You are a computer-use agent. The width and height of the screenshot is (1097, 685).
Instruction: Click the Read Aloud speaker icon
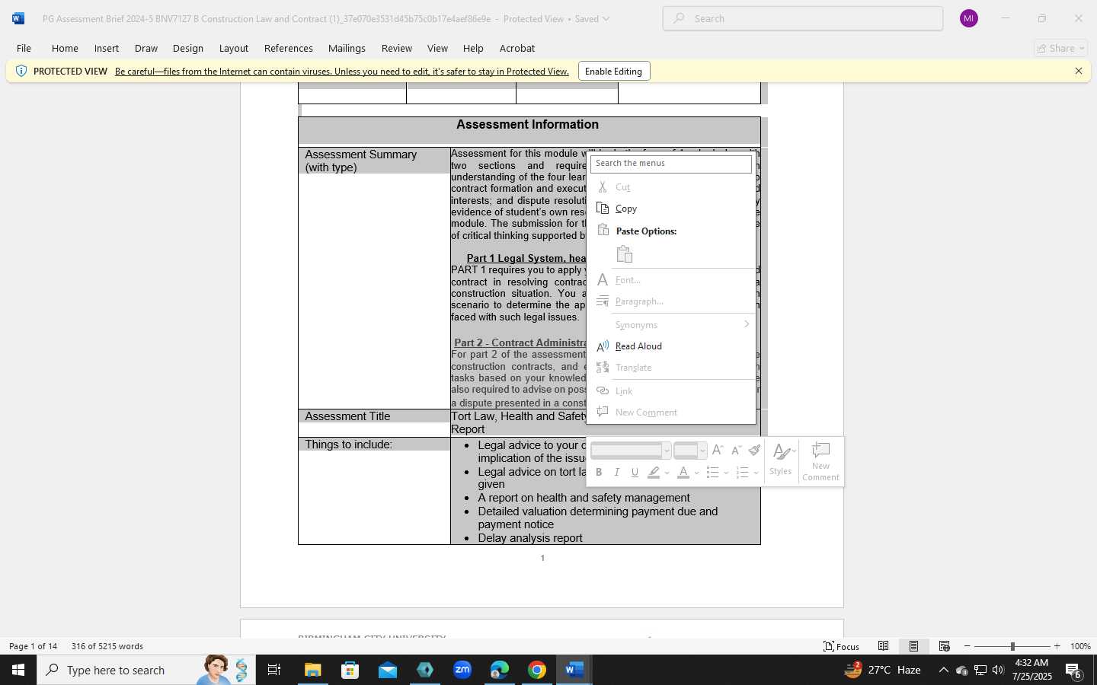click(x=603, y=346)
